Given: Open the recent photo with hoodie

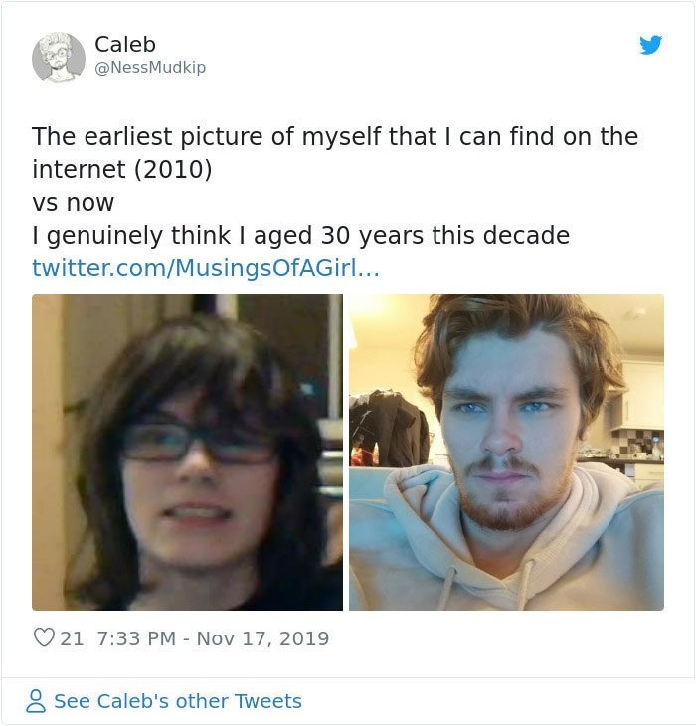Looking at the screenshot, I should tap(506, 453).
